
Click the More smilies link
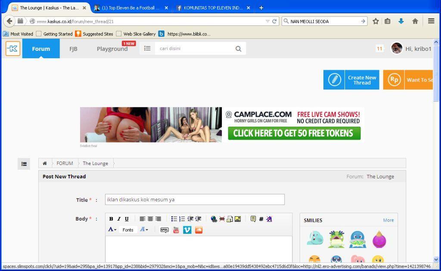point(388,220)
